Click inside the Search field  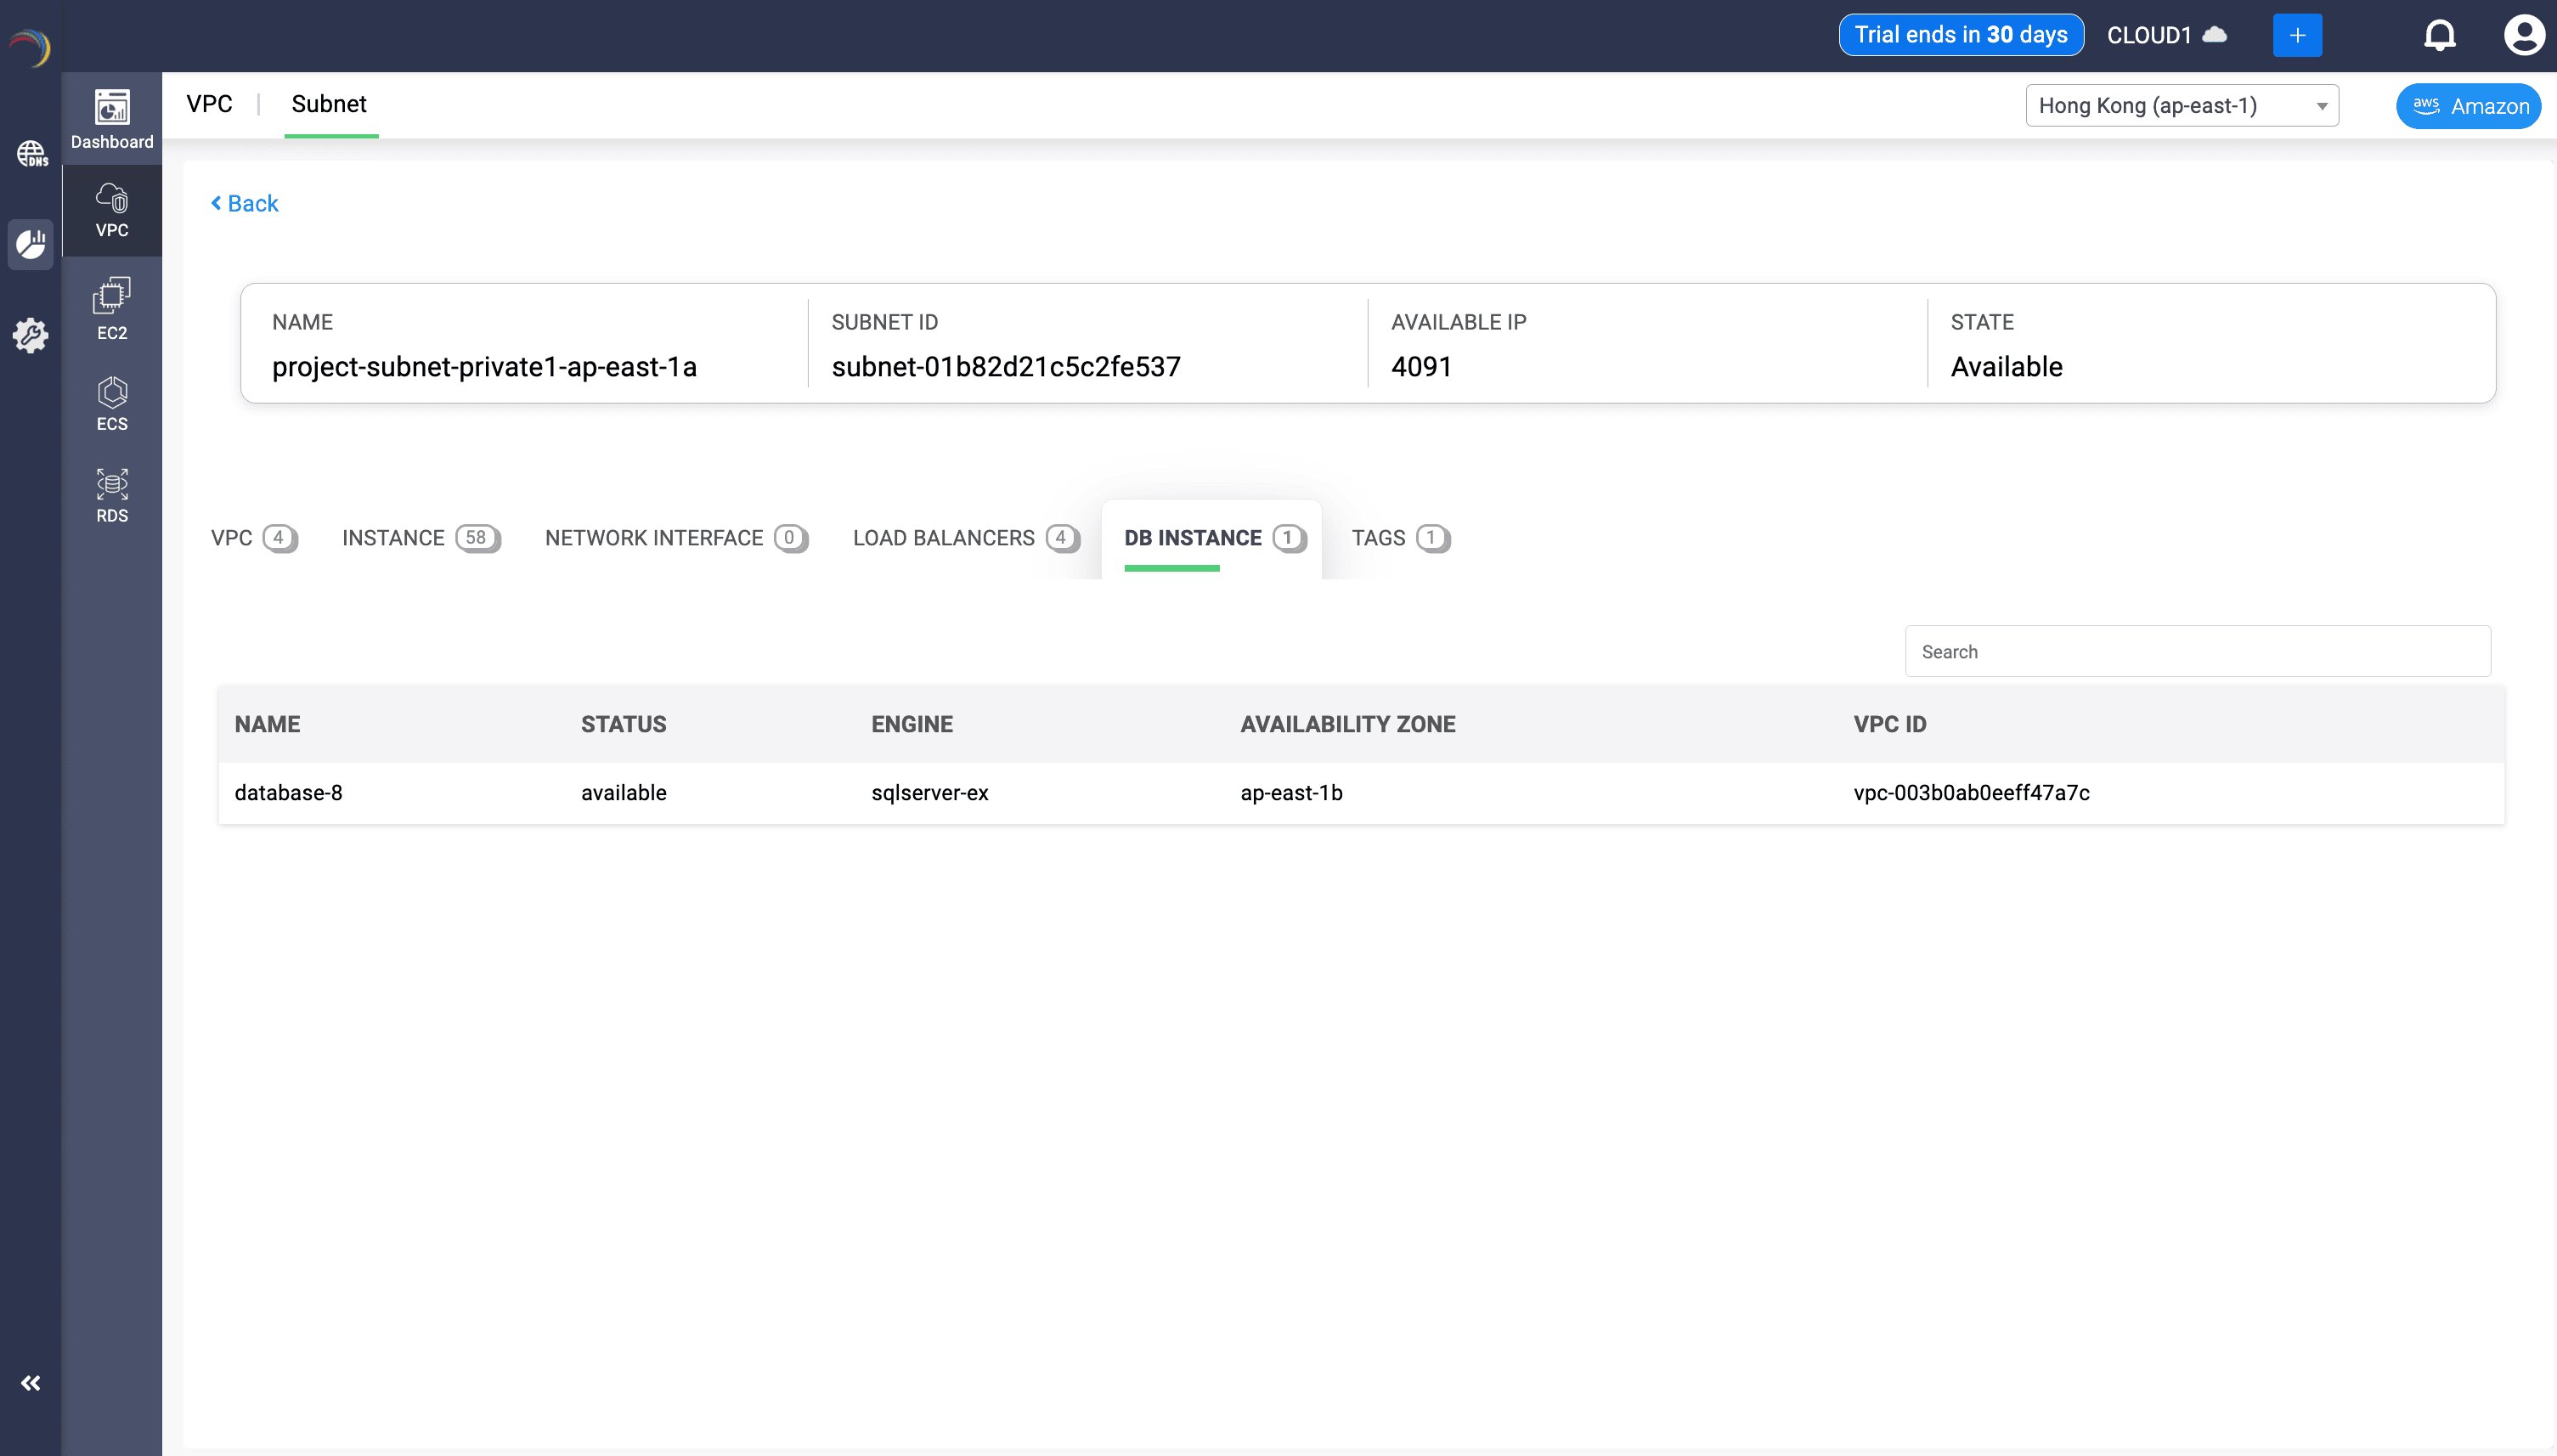(x=2197, y=650)
